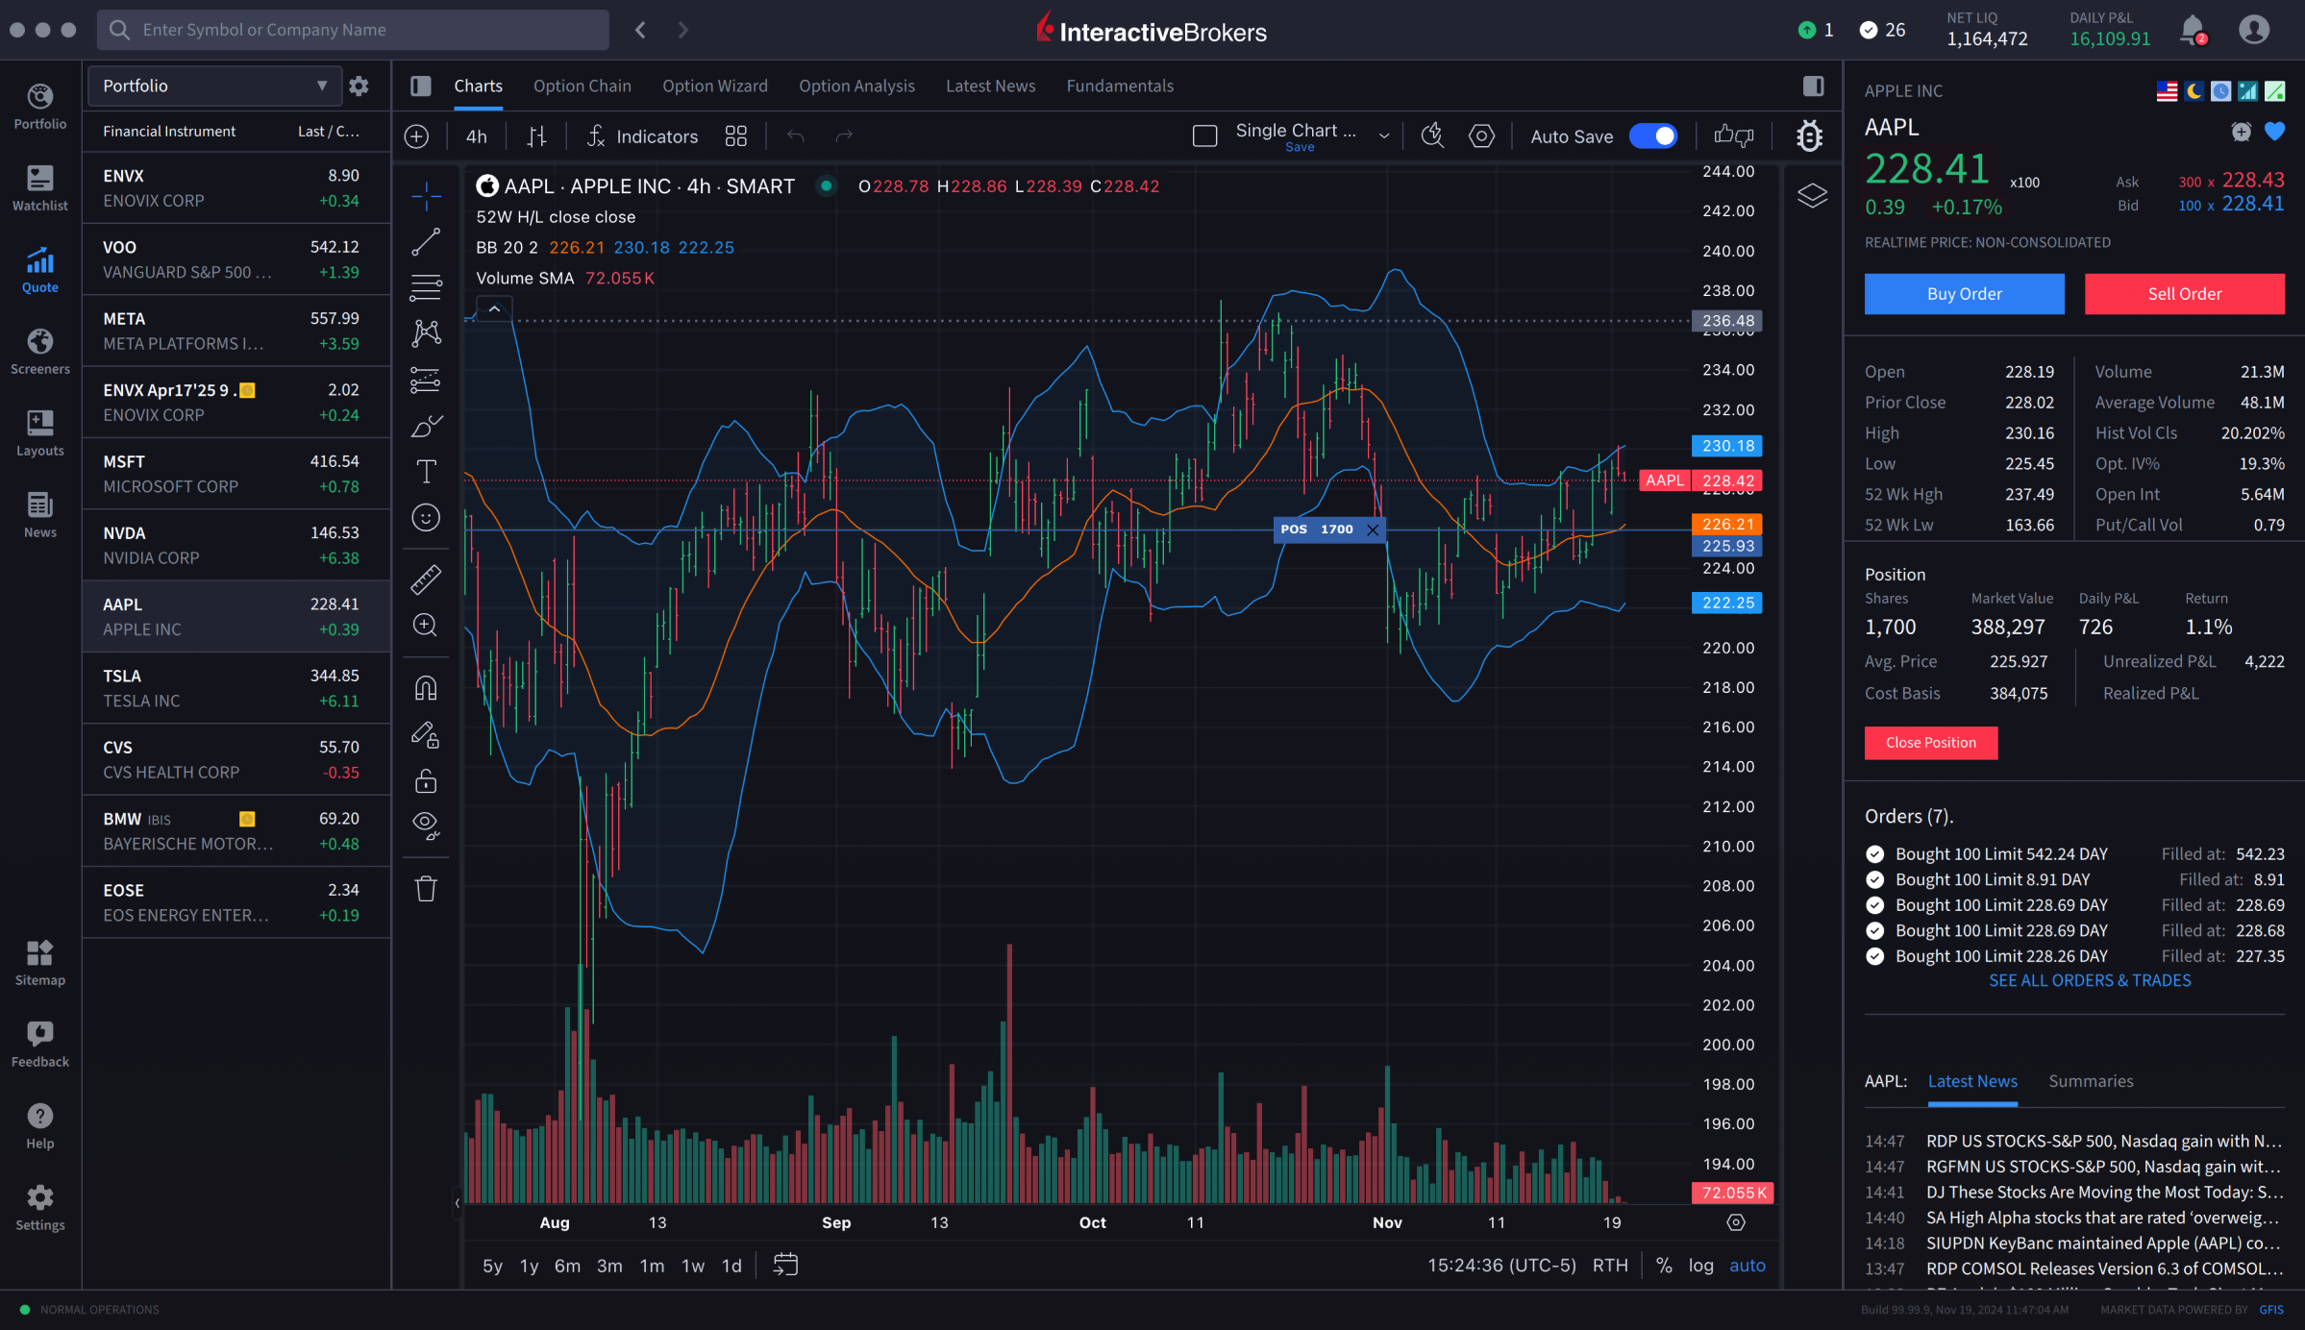
Task: Select the crosshair cursor tool
Action: [x=426, y=195]
